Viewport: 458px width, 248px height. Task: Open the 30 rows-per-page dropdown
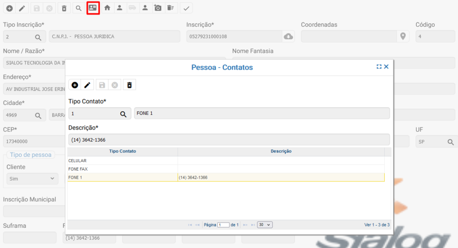pos(265,225)
